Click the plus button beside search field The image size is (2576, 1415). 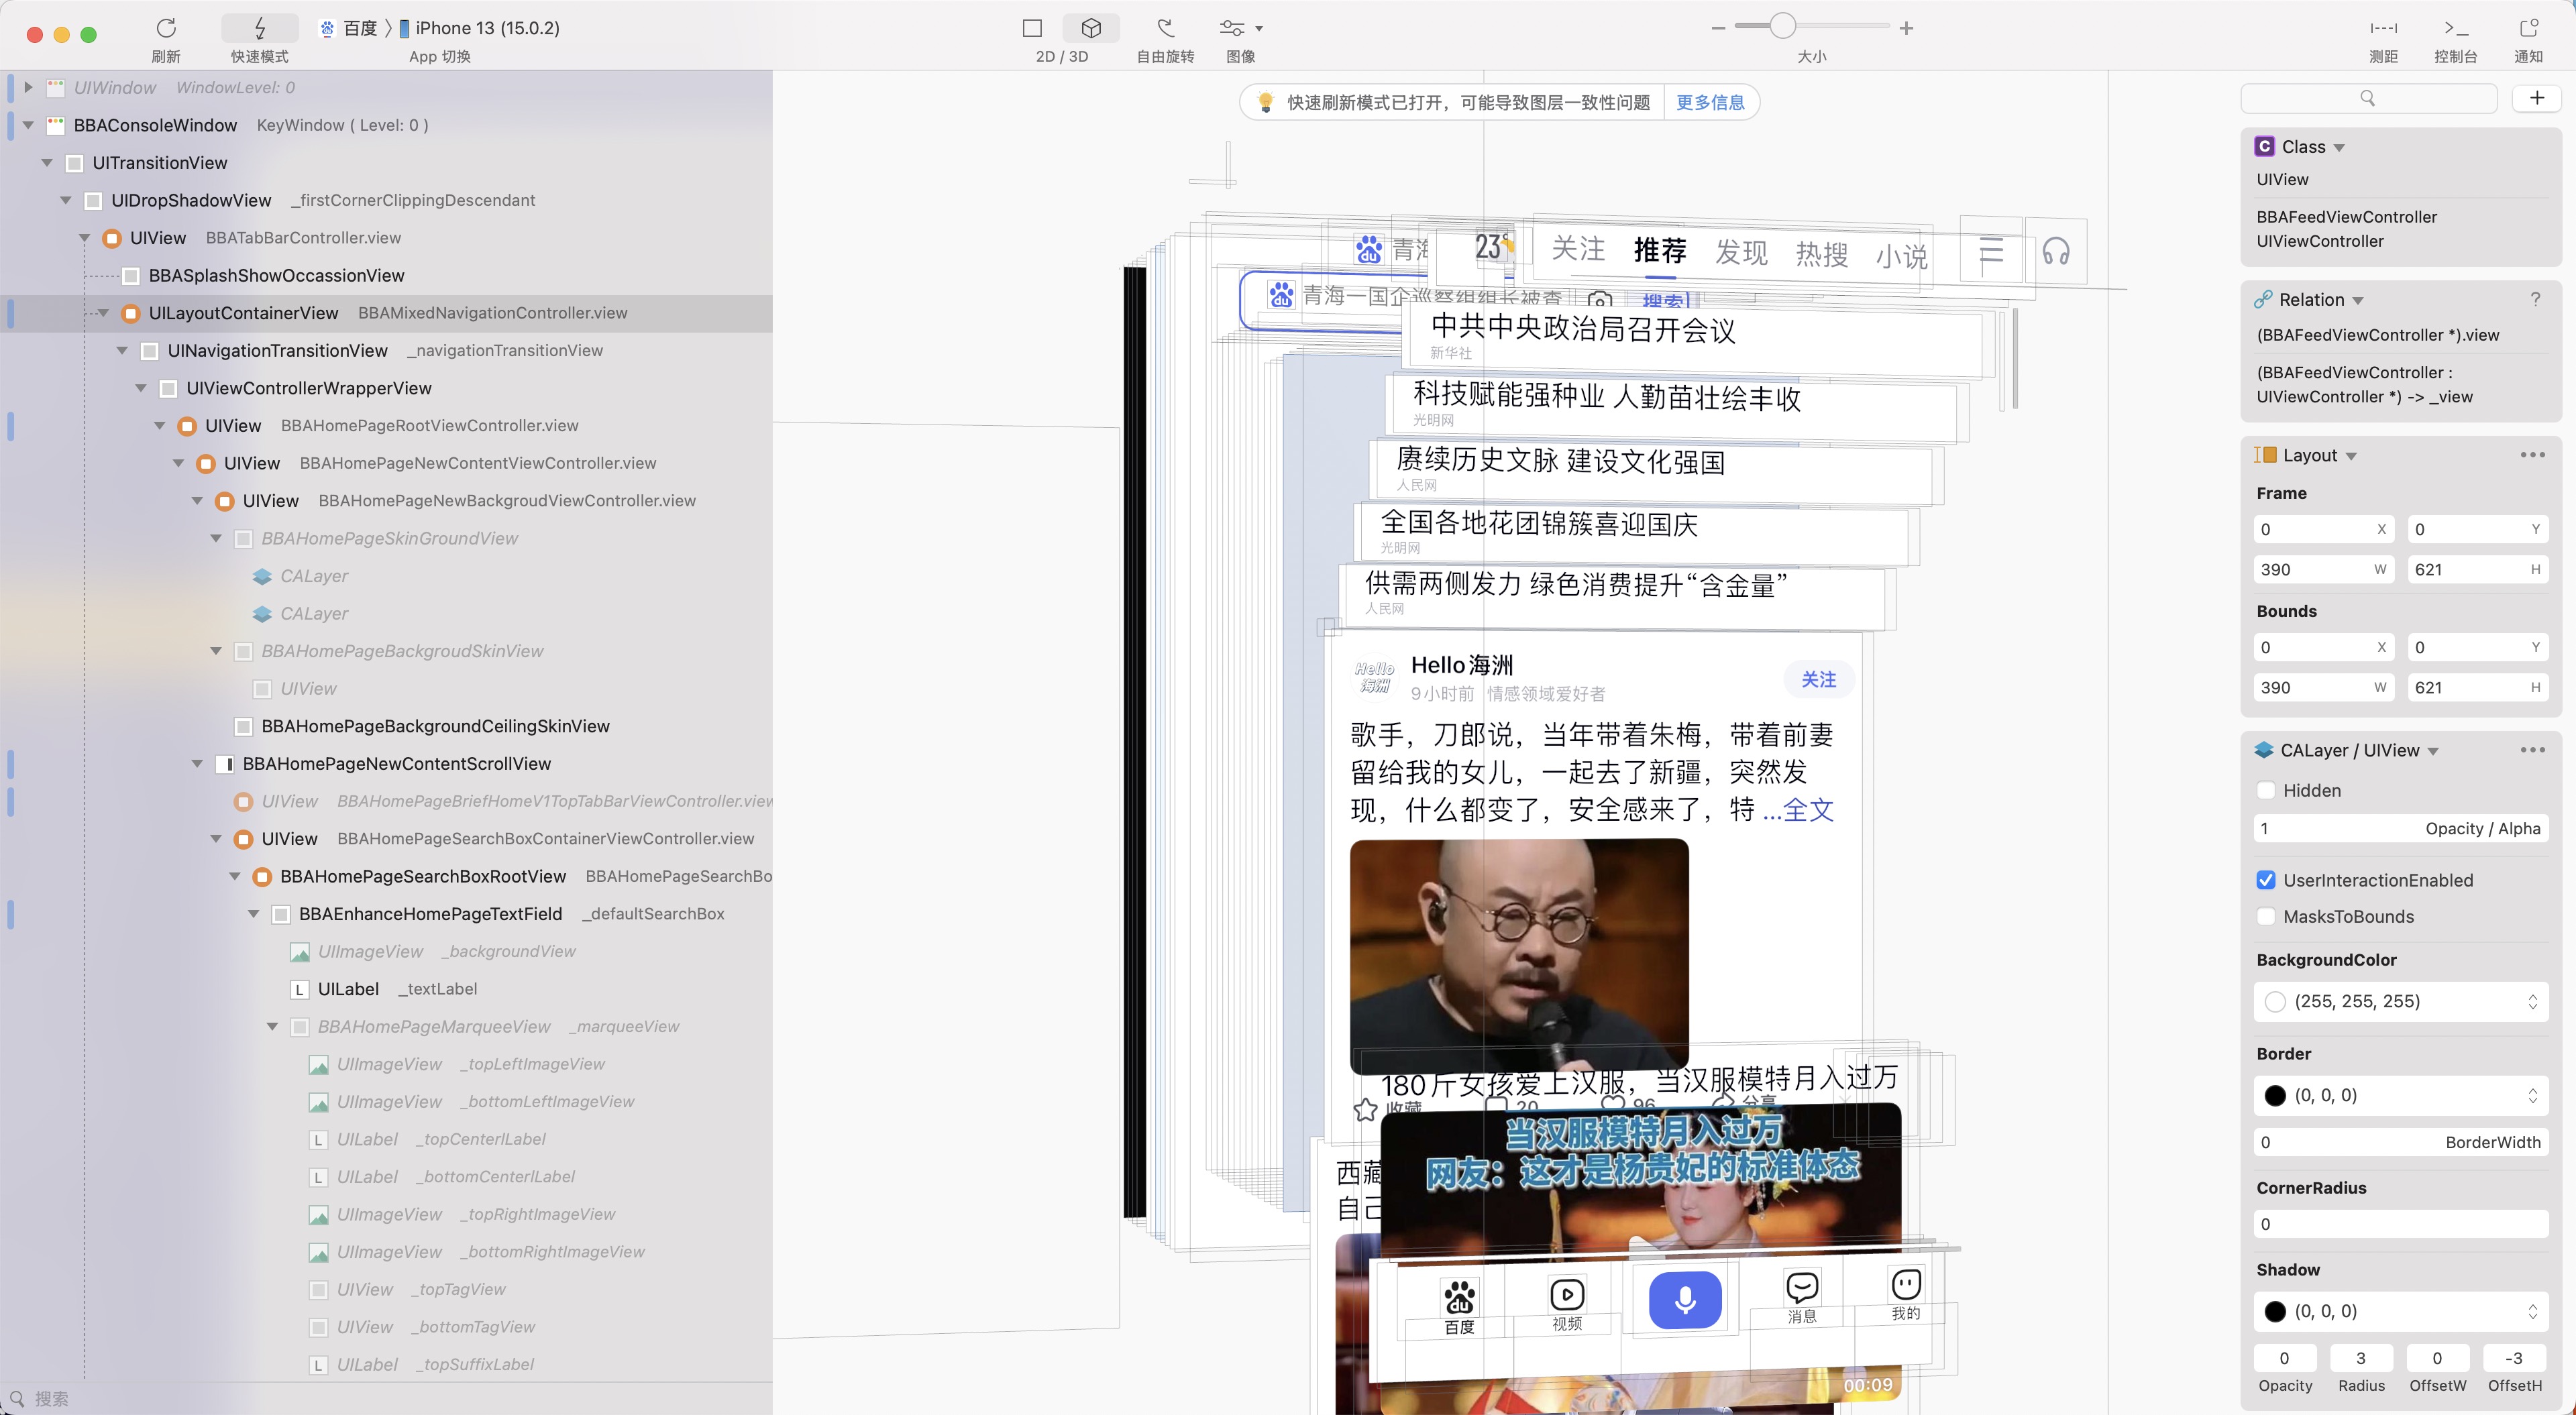[x=2536, y=98]
